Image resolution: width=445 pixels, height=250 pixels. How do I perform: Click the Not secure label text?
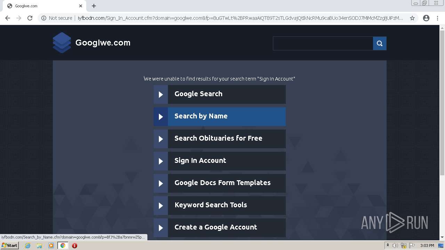(60, 18)
